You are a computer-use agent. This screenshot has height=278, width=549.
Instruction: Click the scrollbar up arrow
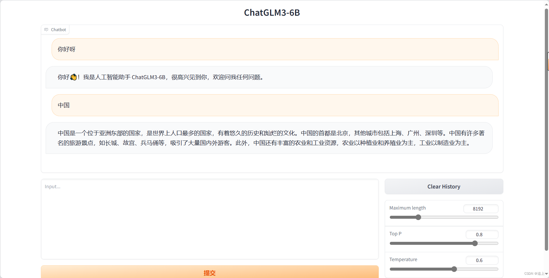(546, 4)
